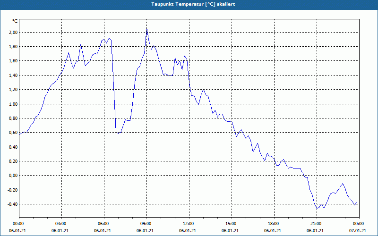Click the 12:00 x-axis time label

[x=189, y=224]
